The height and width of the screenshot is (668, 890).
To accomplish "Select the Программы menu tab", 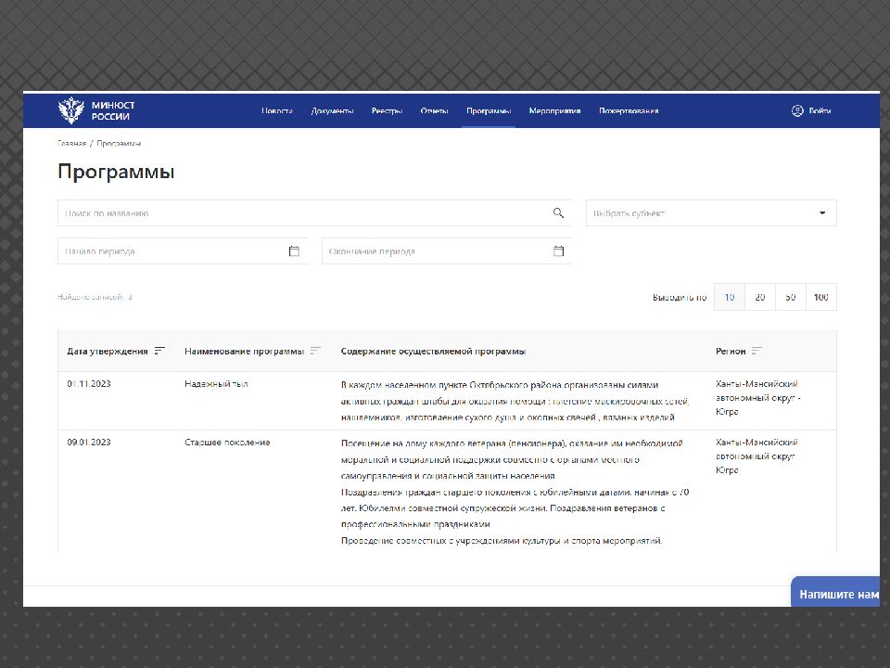I will (x=489, y=110).
